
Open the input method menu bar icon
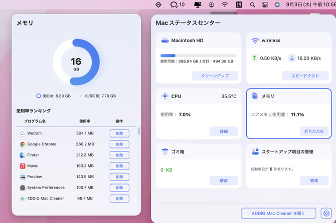[239, 4]
